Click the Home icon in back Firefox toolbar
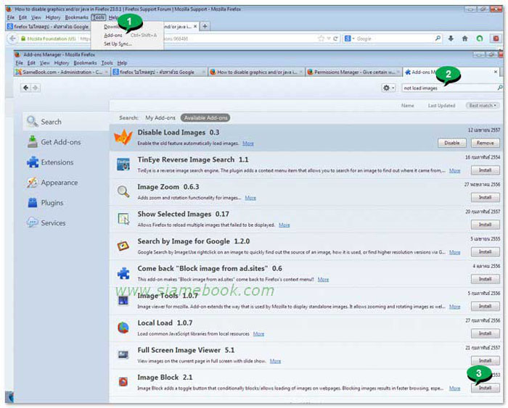Image resolution: width=508 pixels, height=408 pixels. (465, 38)
